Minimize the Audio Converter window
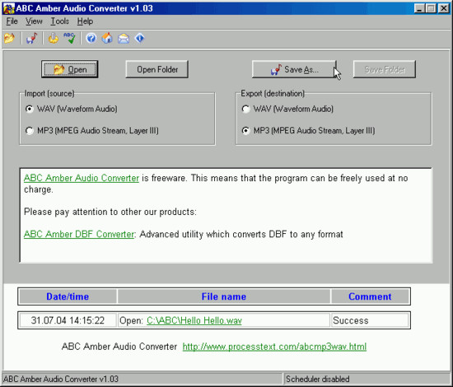Viewport: 453px width, 387px height. coord(419,8)
